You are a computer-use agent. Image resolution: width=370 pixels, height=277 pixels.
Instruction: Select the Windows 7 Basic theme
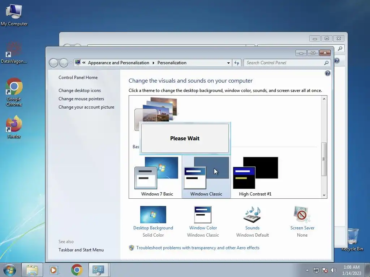tap(157, 177)
